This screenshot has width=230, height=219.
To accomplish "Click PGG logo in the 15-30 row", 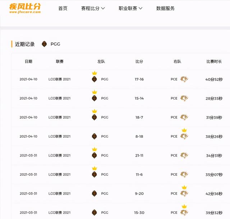I will pyautogui.click(x=94, y=213).
